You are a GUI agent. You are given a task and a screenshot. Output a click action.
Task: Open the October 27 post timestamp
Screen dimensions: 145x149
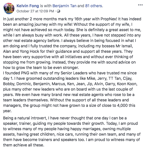(35, 11)
